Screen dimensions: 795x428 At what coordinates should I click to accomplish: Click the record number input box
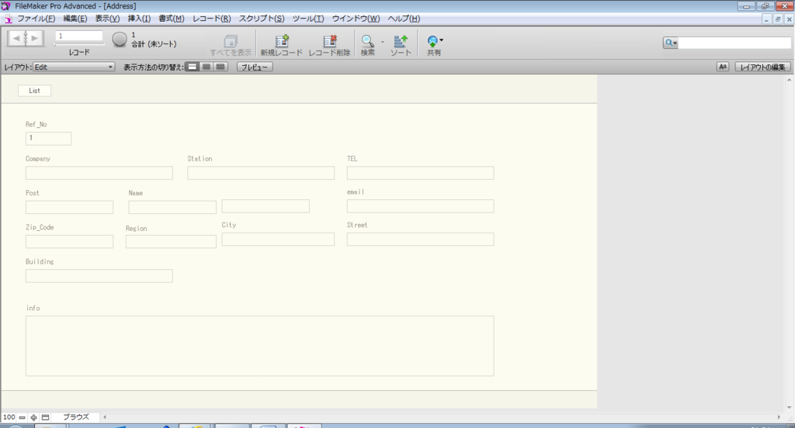[x=79, y=36]
